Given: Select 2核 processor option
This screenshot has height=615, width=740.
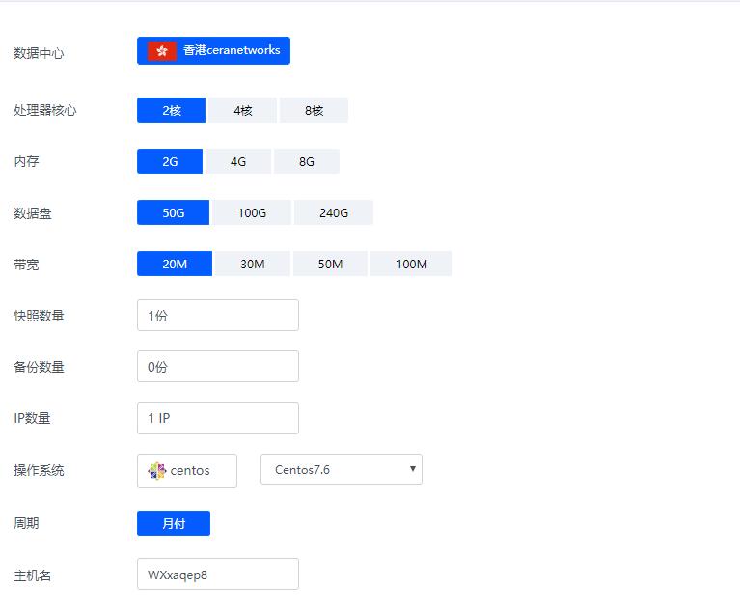Looking at the screenshot, I should coord(171,110).
